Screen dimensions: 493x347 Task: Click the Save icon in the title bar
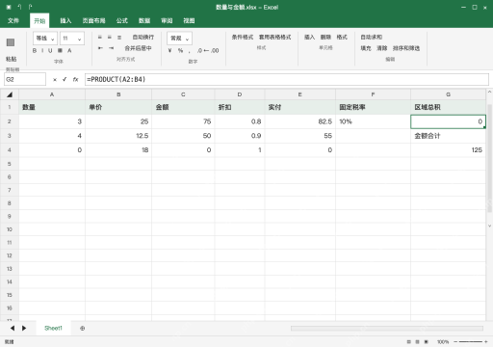click(x=9, y=7)
